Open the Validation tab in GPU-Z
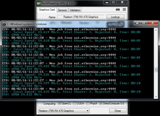Viewport: 160px width, 116px height. 75,10
